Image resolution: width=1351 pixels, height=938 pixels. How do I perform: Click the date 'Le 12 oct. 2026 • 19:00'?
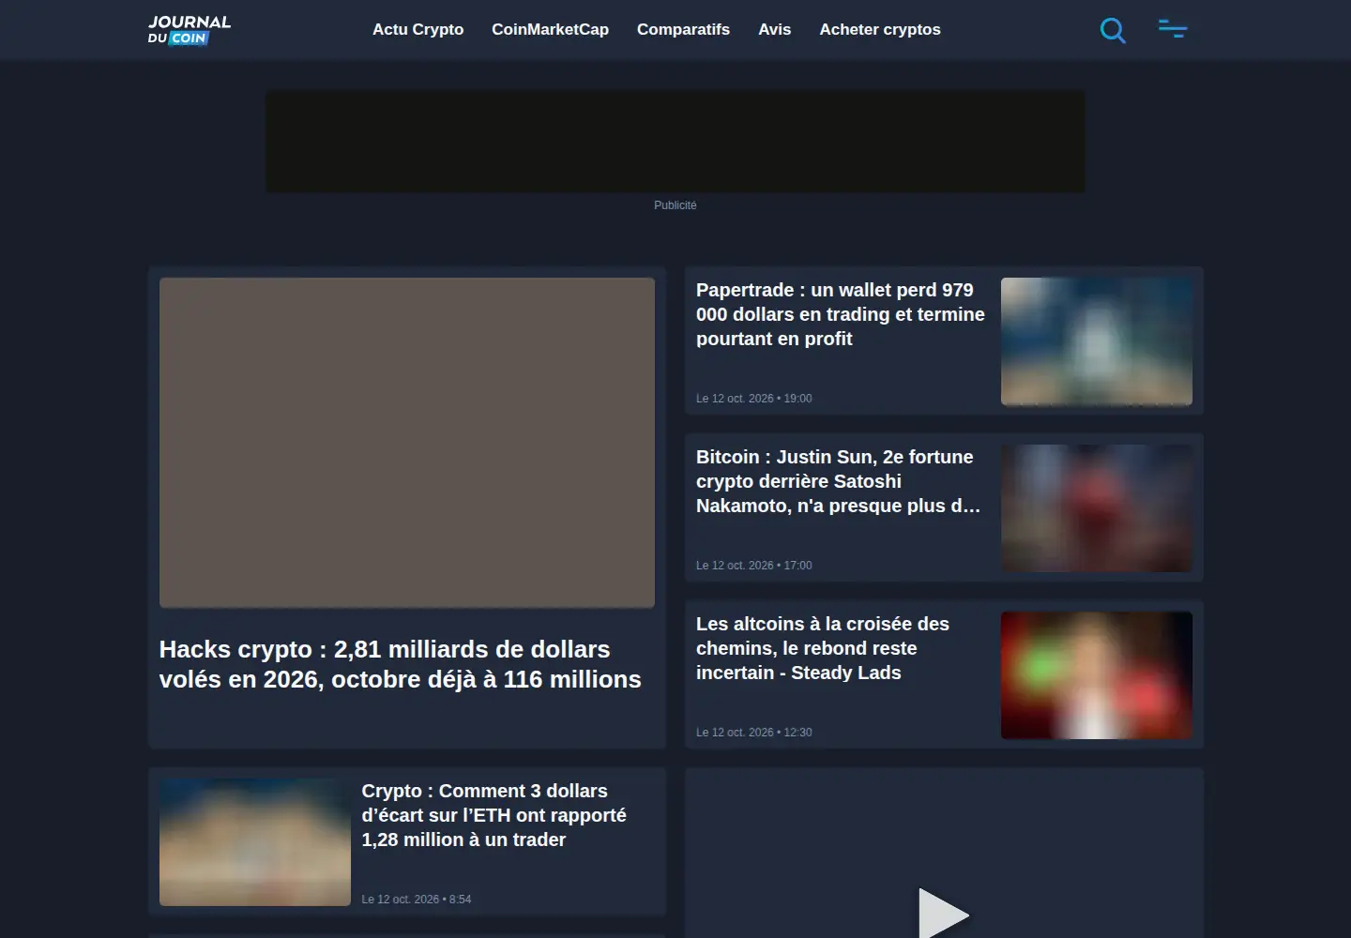[x=754, y=399]
